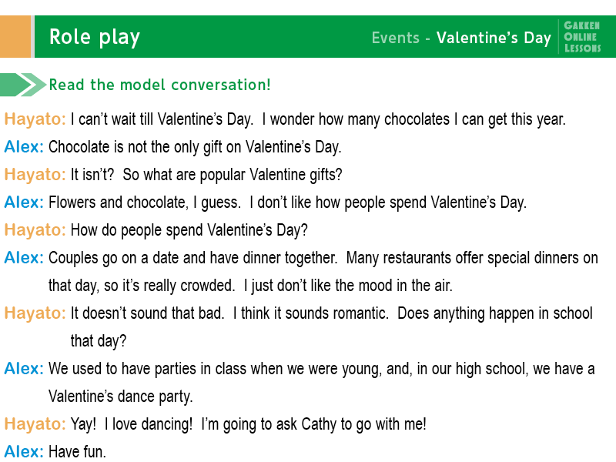Click the 'Valentine's Day' header text

494,38
